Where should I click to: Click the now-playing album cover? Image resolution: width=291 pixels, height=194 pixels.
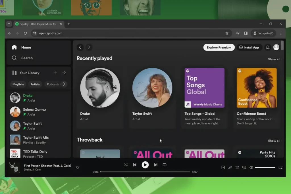[15, 167]
